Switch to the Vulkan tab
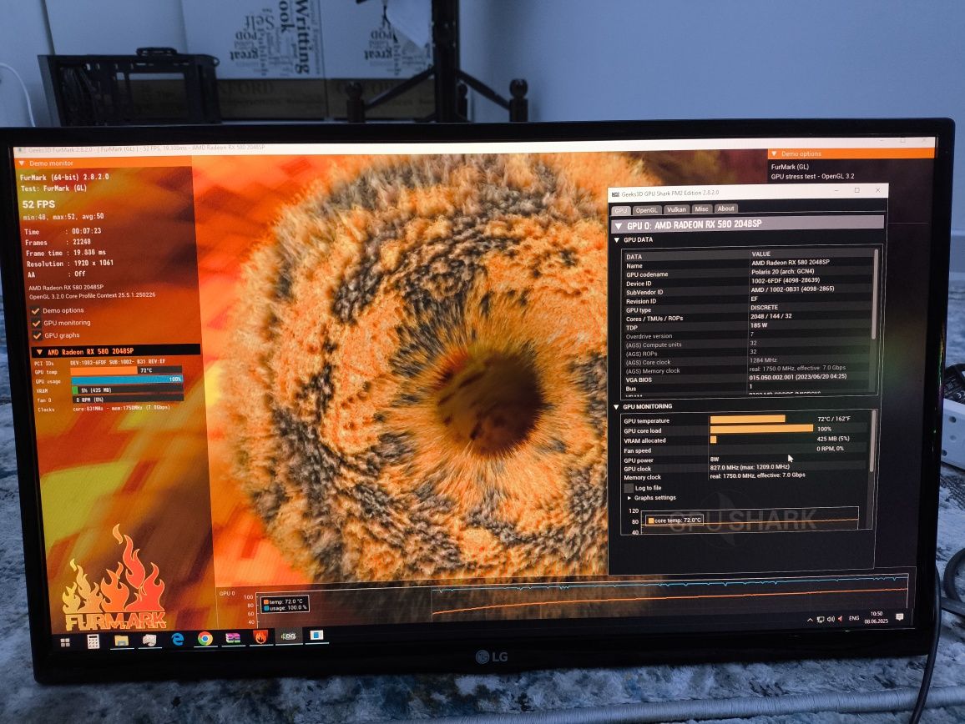This screenshot has width=965, height=724. [676, 209]
